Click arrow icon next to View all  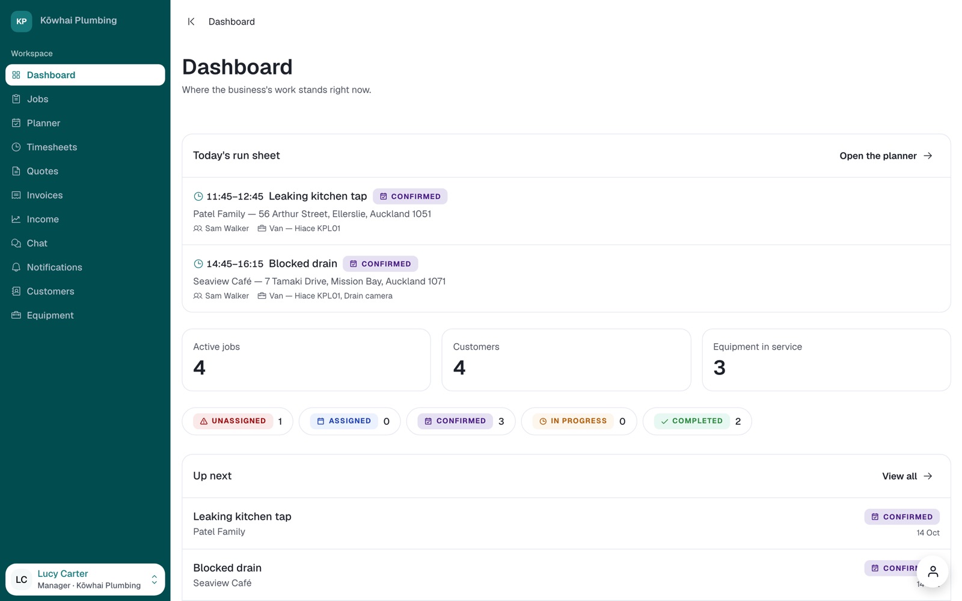[928, 476]
